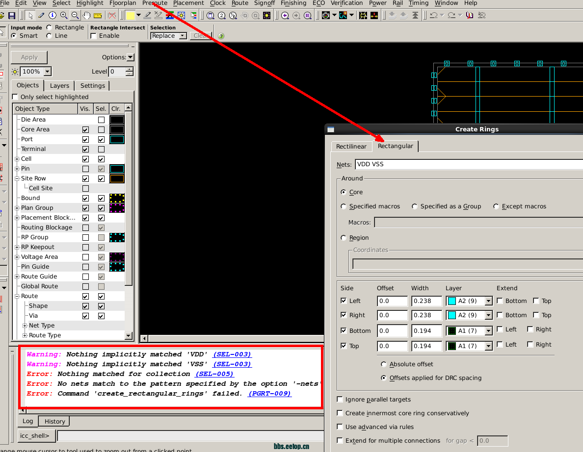Screen dimensions: 583x452
Task: Open the 100% brightness dropdown
Action: pyautogui.click(x=48, y=72)
